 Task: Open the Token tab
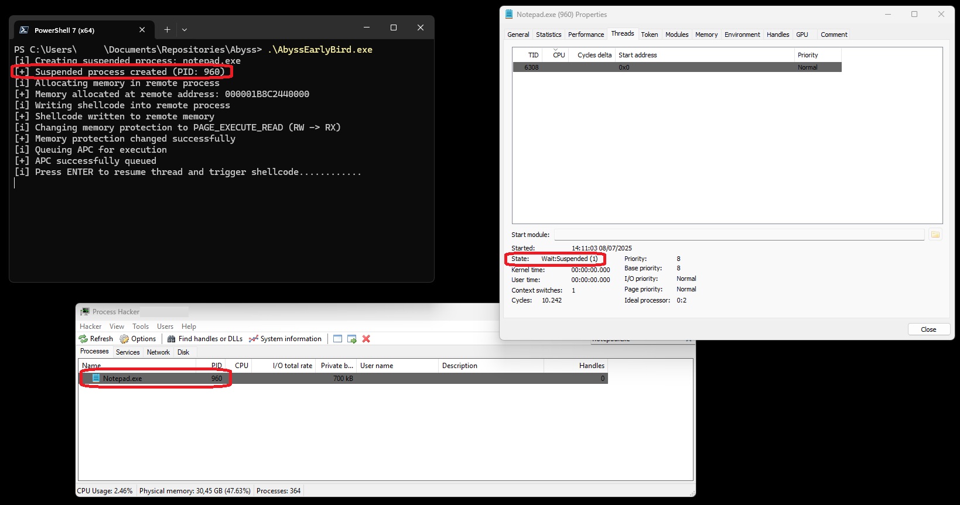(650, 35)
